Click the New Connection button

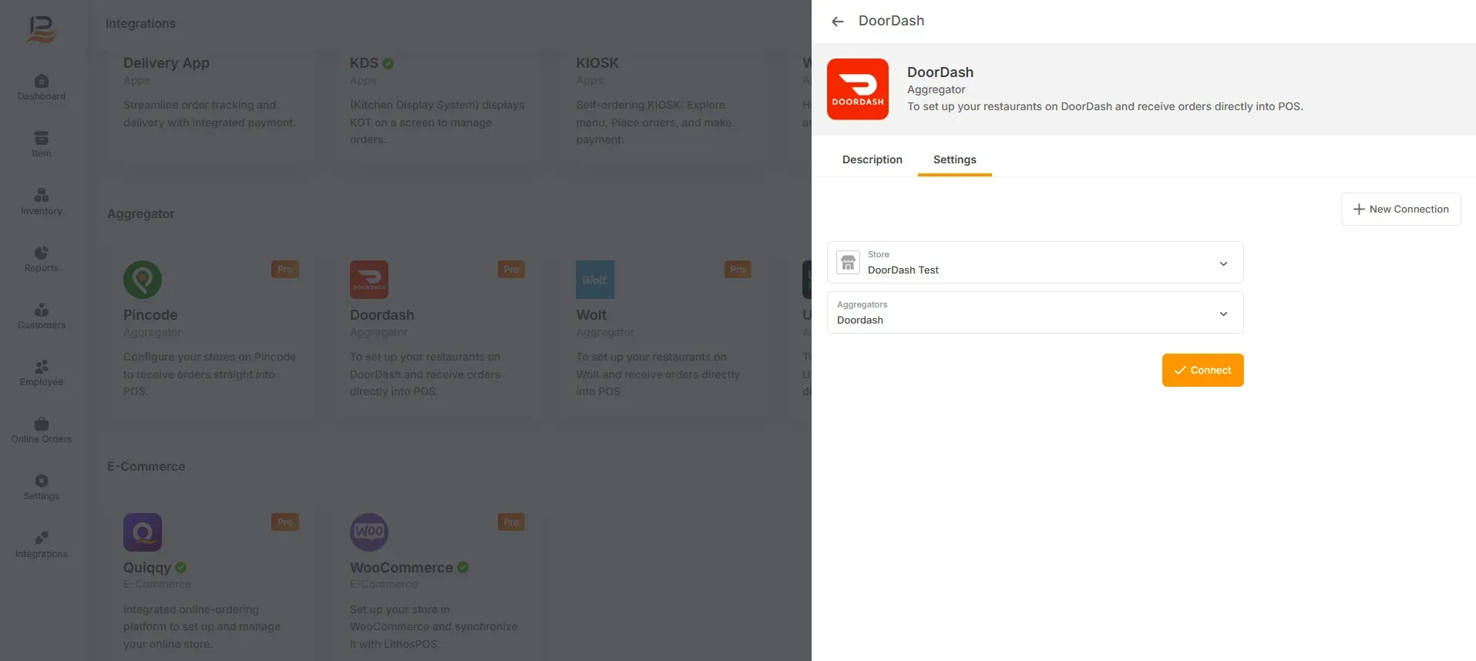[x=1401, y=210]
